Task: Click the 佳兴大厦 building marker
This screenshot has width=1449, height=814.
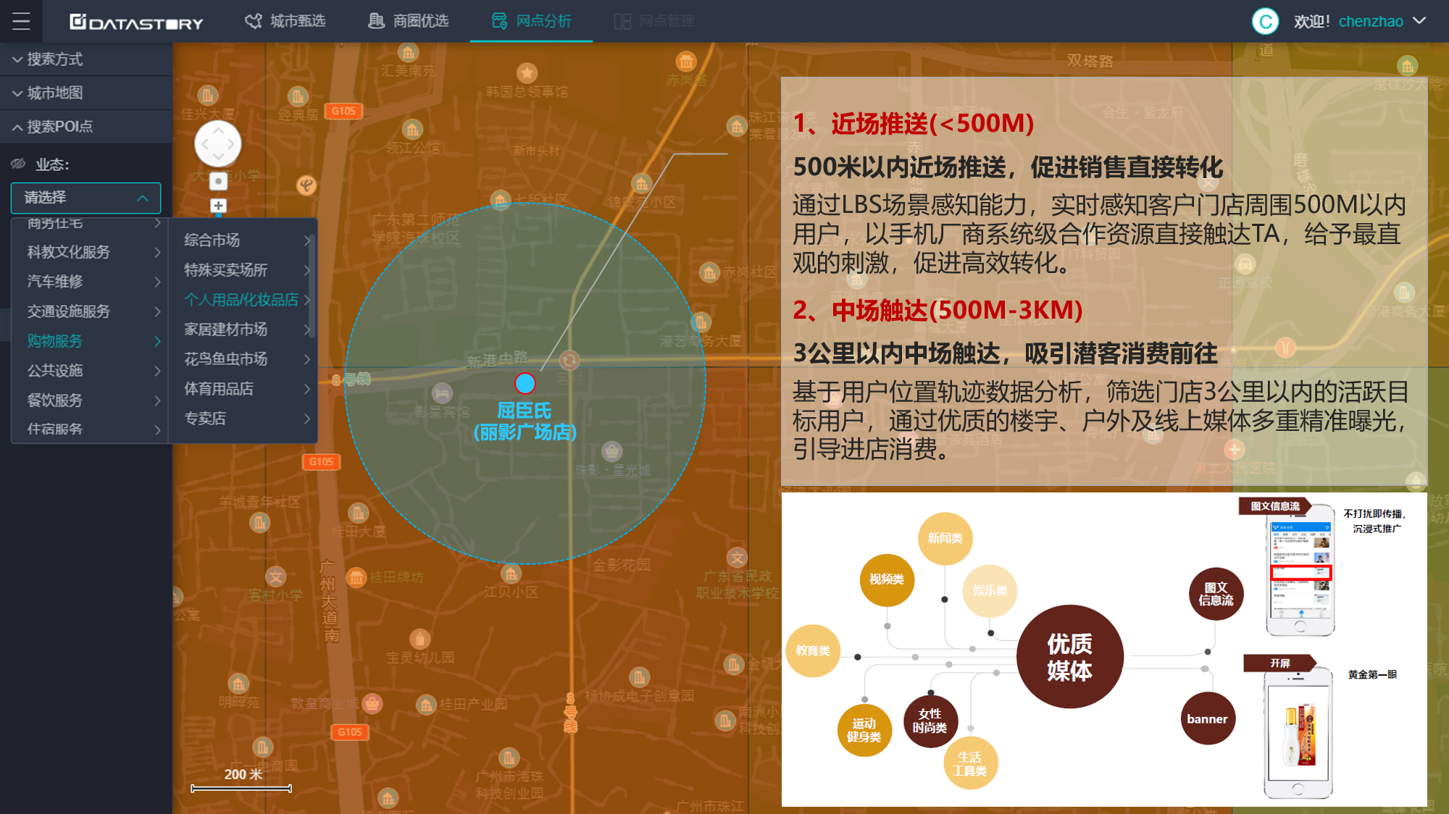Action: 208,96
